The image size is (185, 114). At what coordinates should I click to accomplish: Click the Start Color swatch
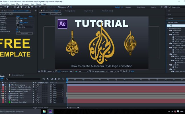(x=18, y=21)
